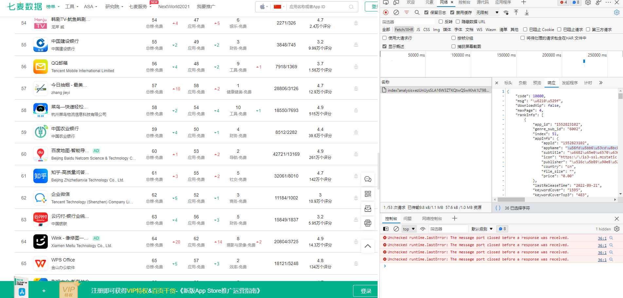This screenshot has height=298, width=623.
Task: Open the 应用程序 DevTools tab
Action: pyautogui.click(x=503, y=2)
